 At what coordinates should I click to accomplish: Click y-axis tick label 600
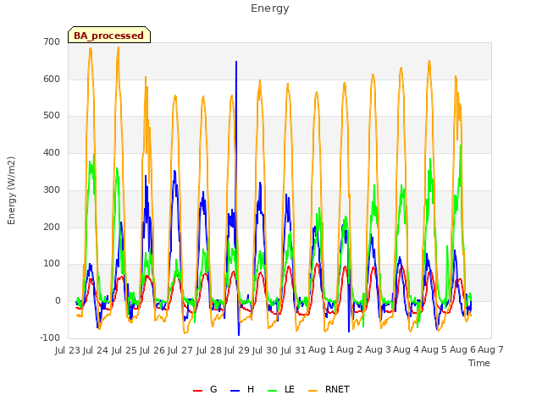52,79
